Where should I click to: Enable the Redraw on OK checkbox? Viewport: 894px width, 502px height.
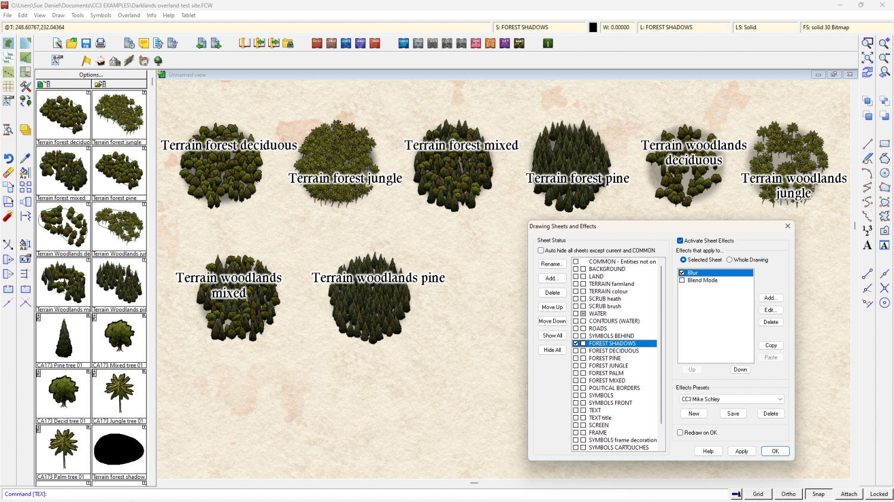pyautogui.click(x=680, y=433)
